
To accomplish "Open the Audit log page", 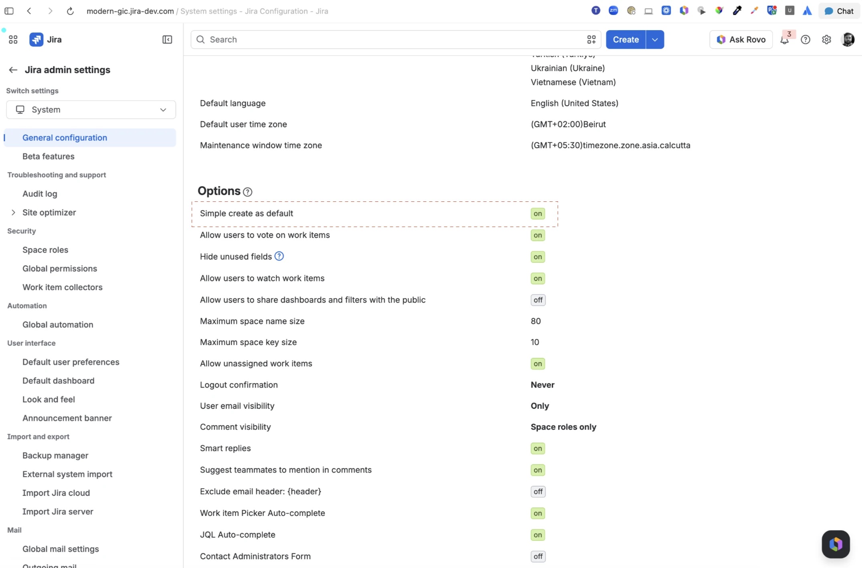I will coord(40,194).
